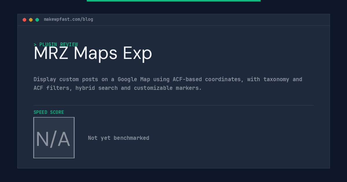Click the N/A score box
The height and width of the screenshot is (182, 347).
click(x=54, y=138)
